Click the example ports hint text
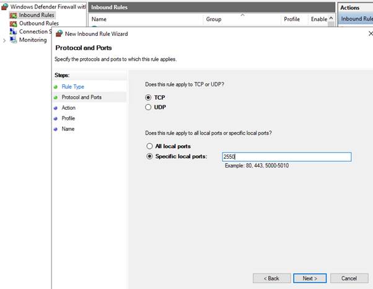 [x=257, y=166]
